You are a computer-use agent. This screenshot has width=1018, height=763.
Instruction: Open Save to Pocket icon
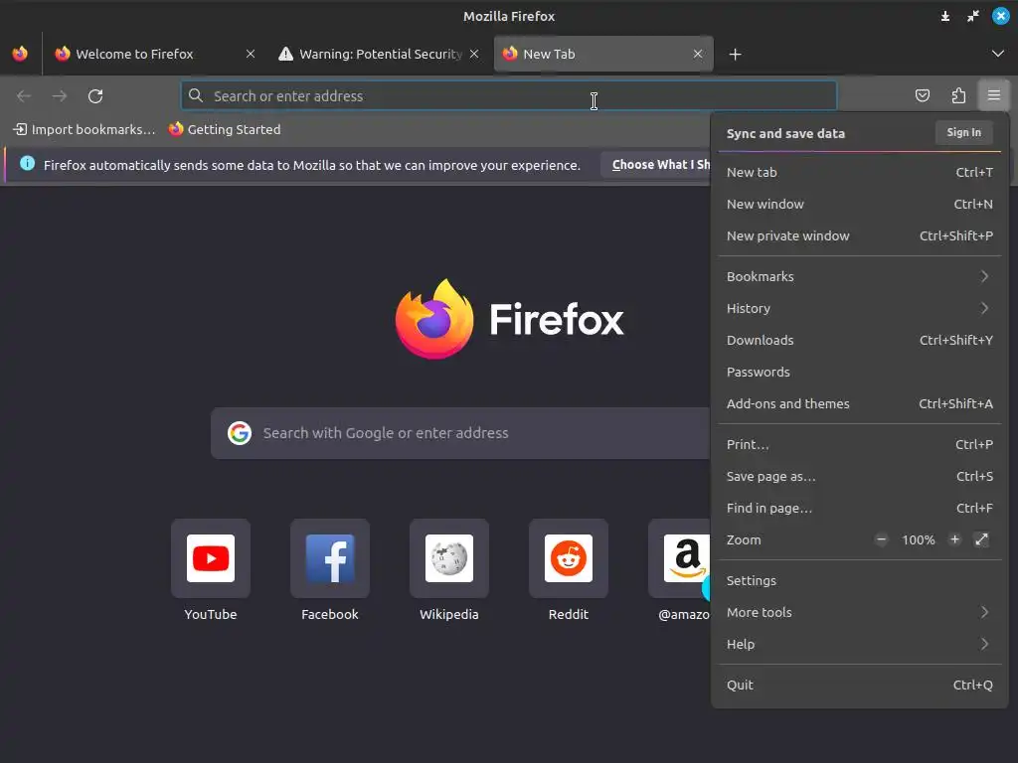click(922, 96)
